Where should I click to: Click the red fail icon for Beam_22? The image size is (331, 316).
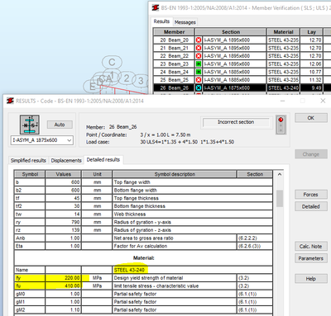199,56
